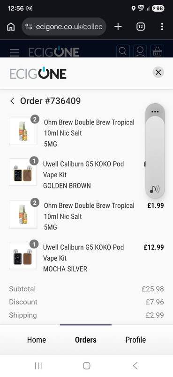Image resolution: width=173 pixels, height=377 pixels.
Task: Tap the site info icon in address bar
Action: [x=29, y=27]
